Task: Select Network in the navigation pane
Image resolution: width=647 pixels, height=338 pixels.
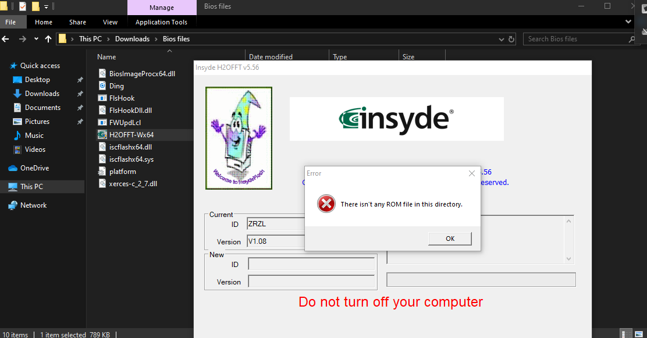Action: tap(33, 205)
